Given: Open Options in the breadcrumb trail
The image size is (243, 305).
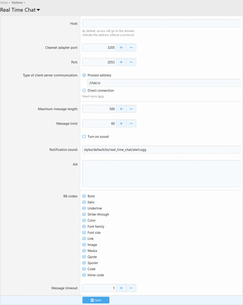Looking at the screenshot, I should point(17,3).
